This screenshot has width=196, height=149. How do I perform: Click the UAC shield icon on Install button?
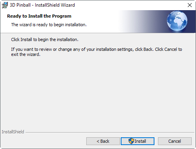pos(131,141)
